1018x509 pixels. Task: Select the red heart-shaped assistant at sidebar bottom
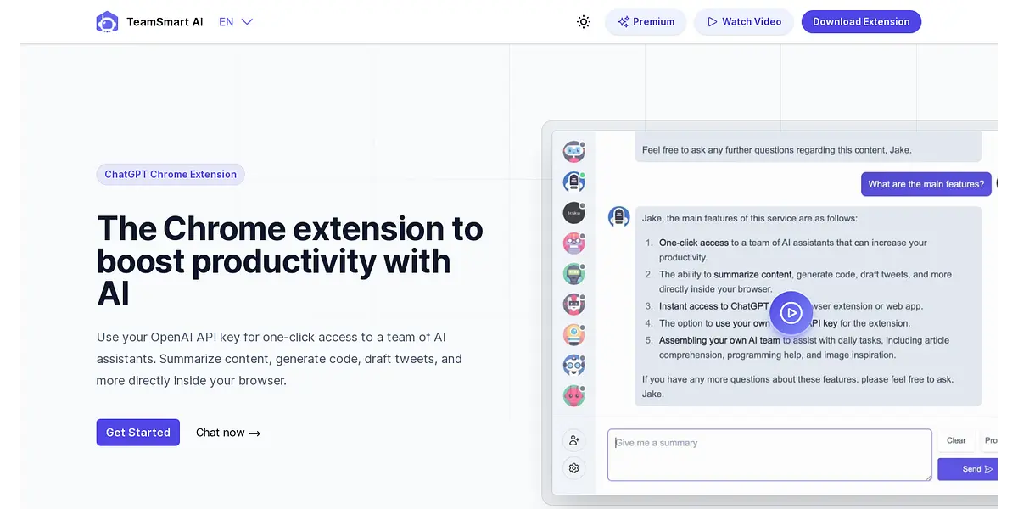(x=574, y=395)
